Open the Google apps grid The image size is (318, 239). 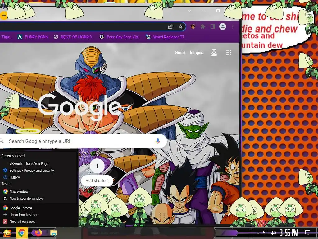coord(229,53)
